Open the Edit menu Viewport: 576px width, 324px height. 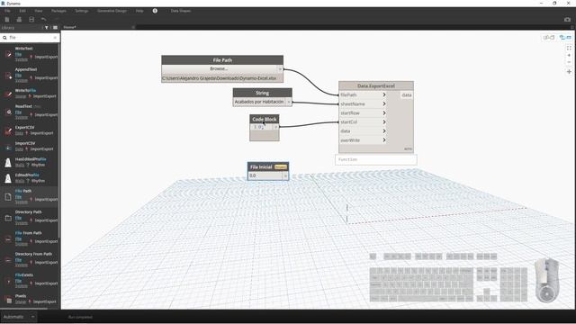[x=22, y=11]
